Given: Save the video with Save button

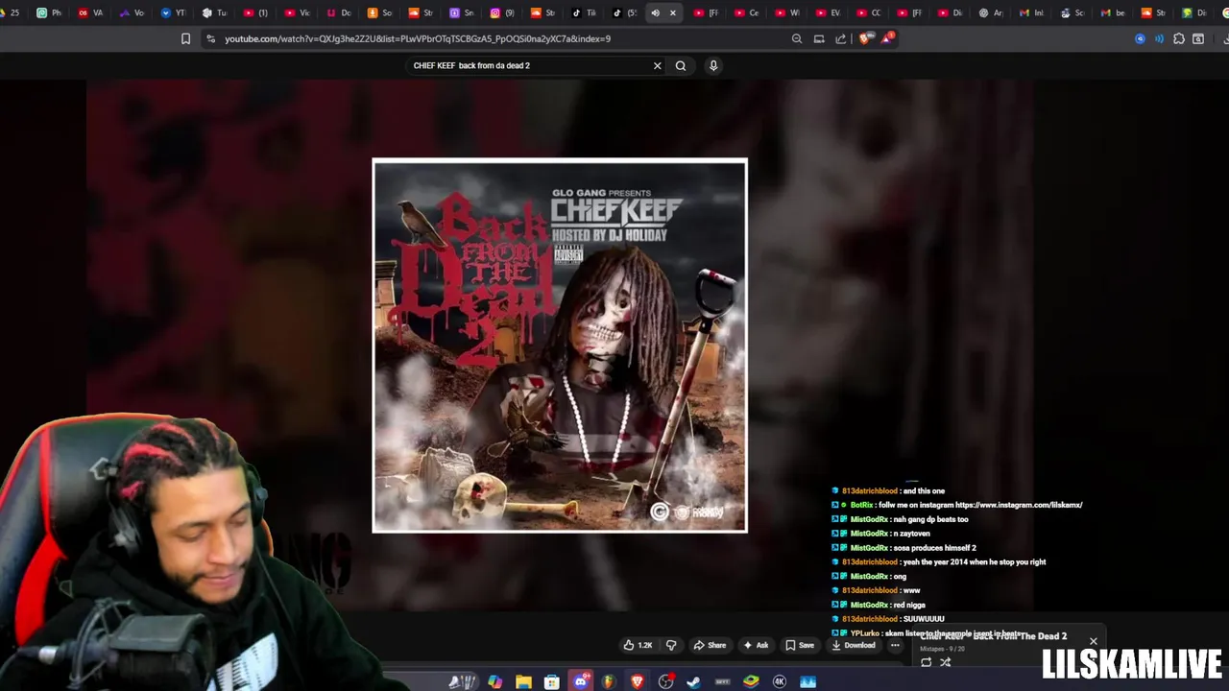Looking at the screenshot, I should coord(800,645).
